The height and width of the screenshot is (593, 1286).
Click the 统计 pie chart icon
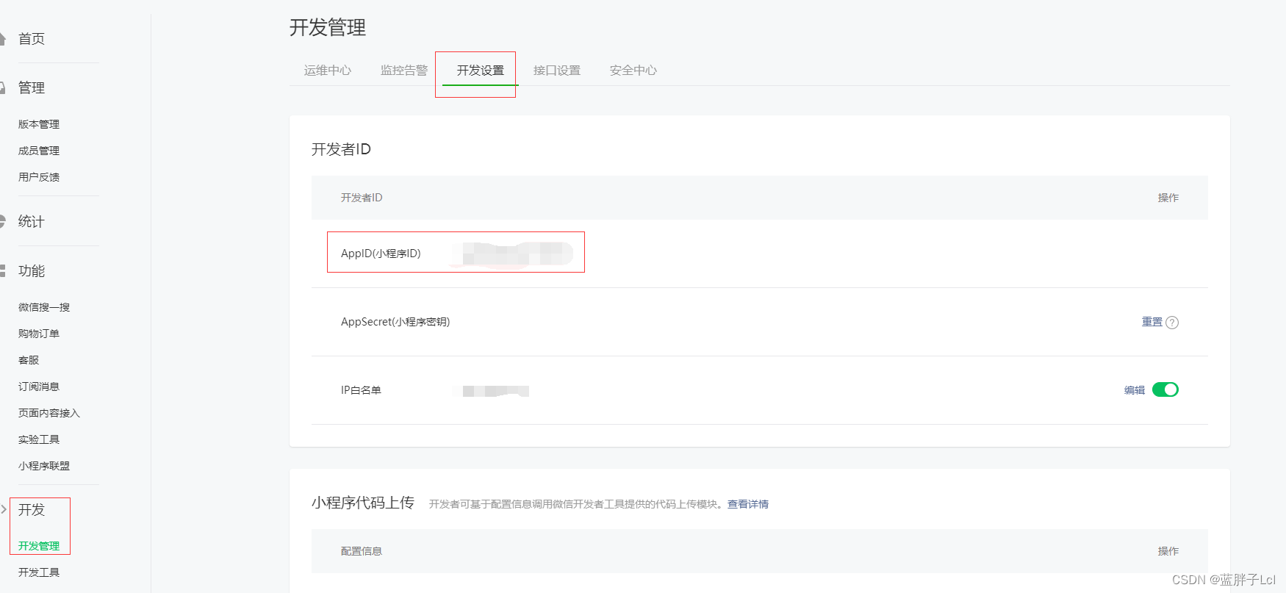click(x=2, y=221)
